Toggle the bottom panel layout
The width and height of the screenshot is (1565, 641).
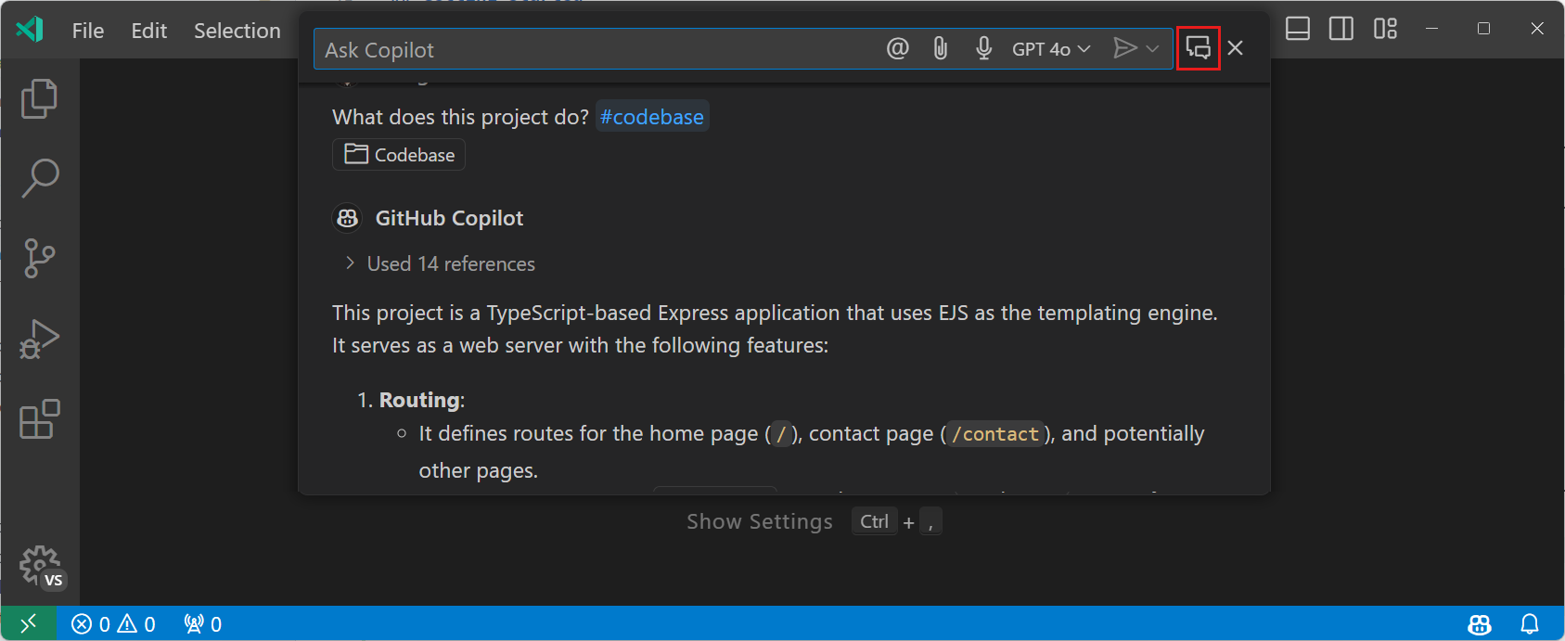(1298, 29)
